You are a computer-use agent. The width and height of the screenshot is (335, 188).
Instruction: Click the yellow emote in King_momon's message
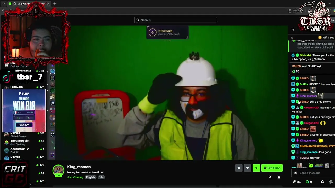[x=321, y=140]
